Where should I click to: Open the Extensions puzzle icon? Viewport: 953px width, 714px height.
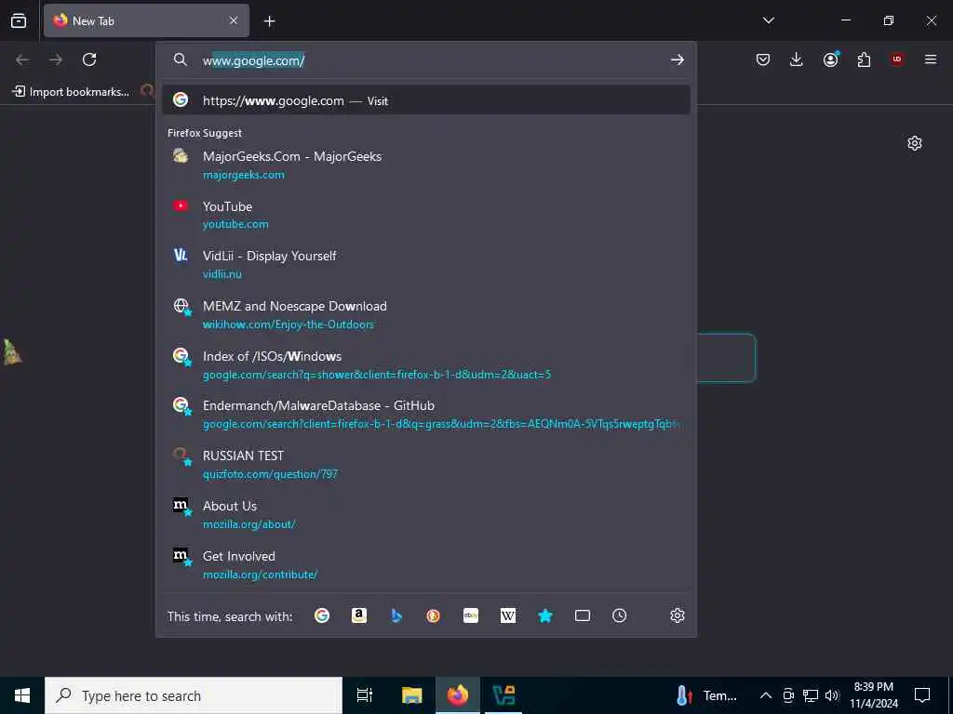coord(864,59)
